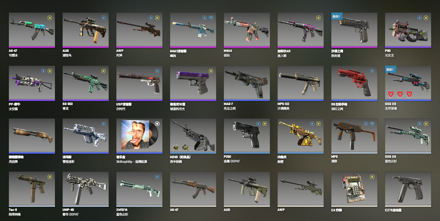This screenshot has width=440, height=221.
Task: Click the CZ75 auto pistol name label
Action: 393,210
